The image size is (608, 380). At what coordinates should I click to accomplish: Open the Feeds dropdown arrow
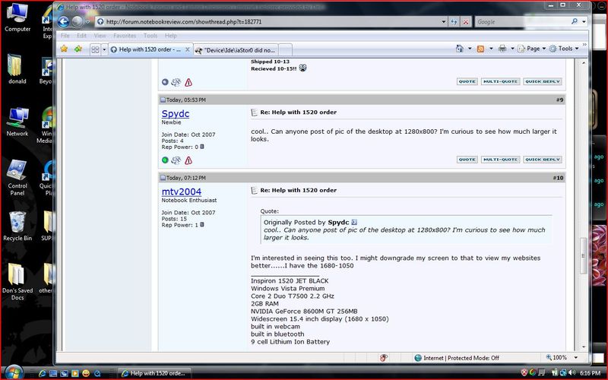[491, 49]
